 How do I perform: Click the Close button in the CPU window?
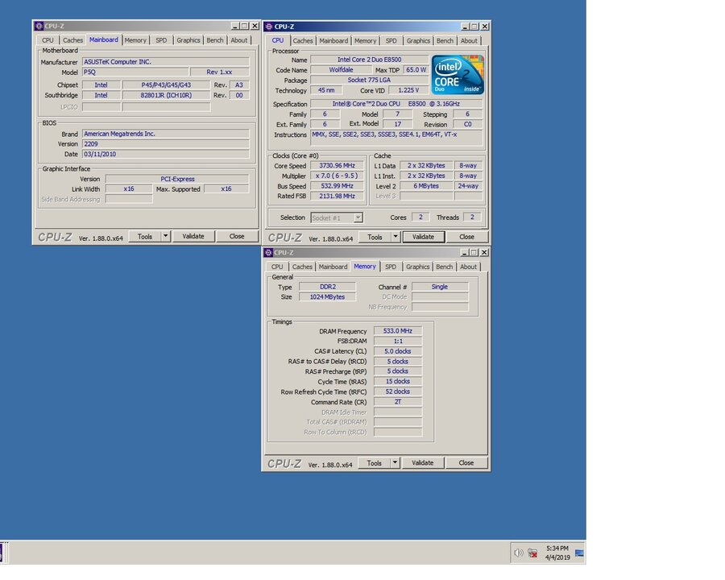click(x=466, y=236)
